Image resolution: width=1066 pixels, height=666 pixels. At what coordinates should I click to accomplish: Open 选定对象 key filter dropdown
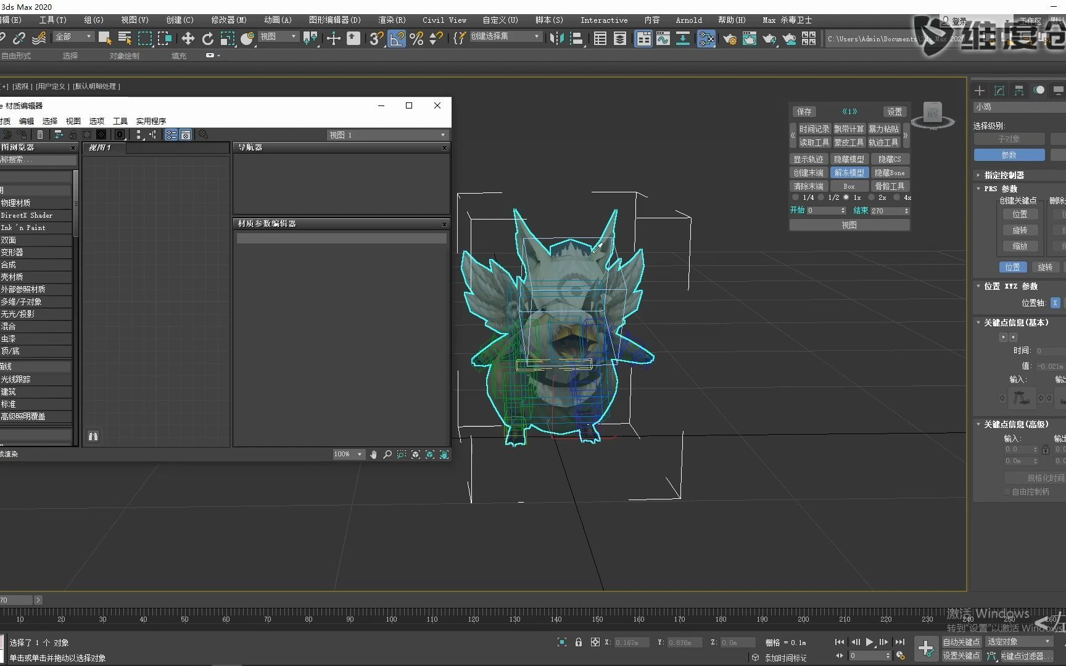pos(1019,642)
